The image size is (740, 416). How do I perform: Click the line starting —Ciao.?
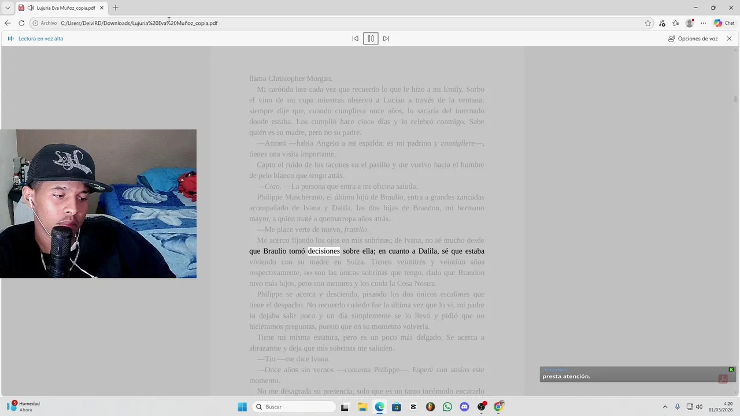point(337,187)
